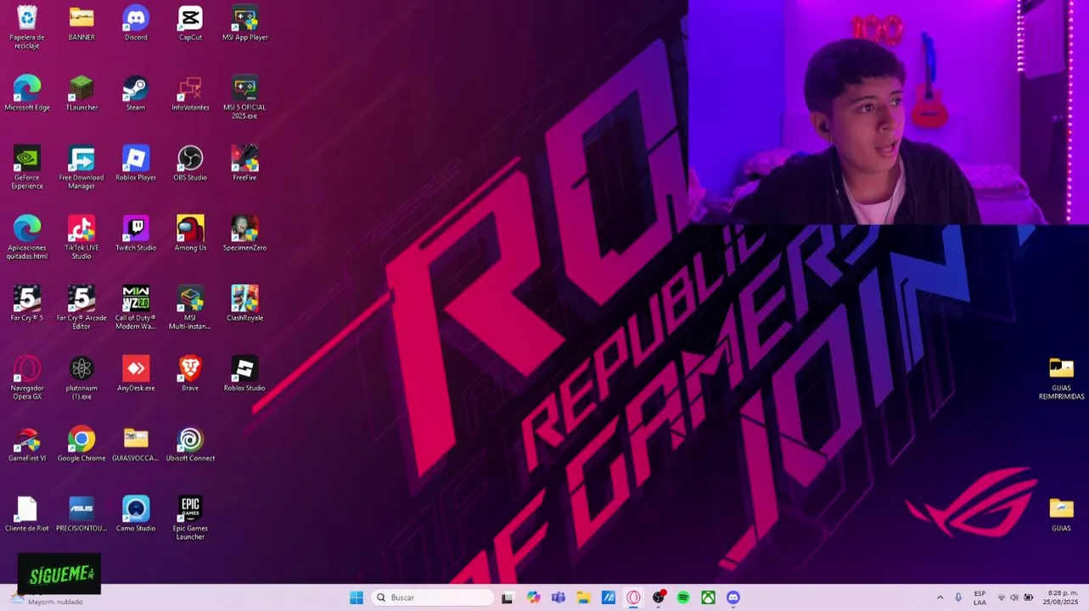
Task: Select the plutonium (1).exe icon
Action: pos(81,378)
